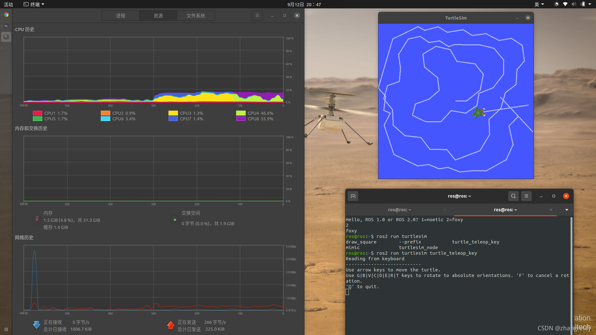The width and height of the screenshot is (596, 335).
Task: Open the applications grid
Action: pyautogui.click(x=6, y=329)
